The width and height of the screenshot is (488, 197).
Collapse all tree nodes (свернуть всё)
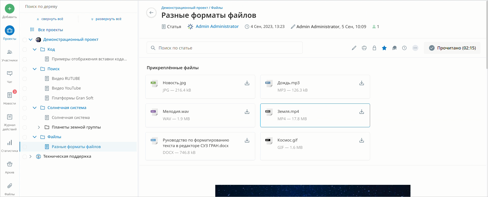click(50, 19)
